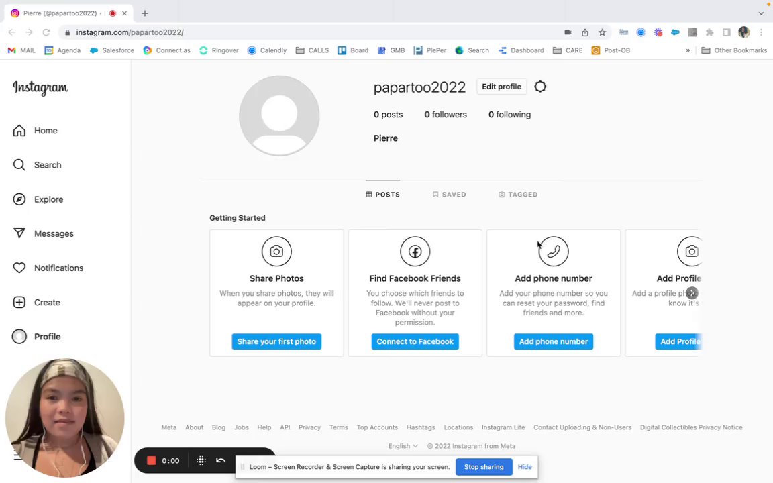The width and height of the screenshot is (773, 483).
Task: Stop the Loom recording with red square
Action: [x=152, y=460]
